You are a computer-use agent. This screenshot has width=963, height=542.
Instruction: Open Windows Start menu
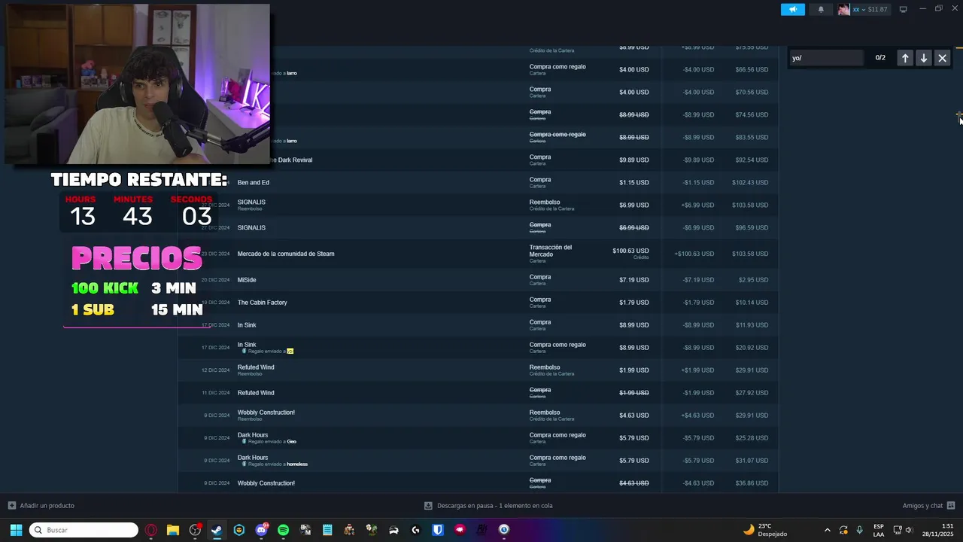point(16,530)
